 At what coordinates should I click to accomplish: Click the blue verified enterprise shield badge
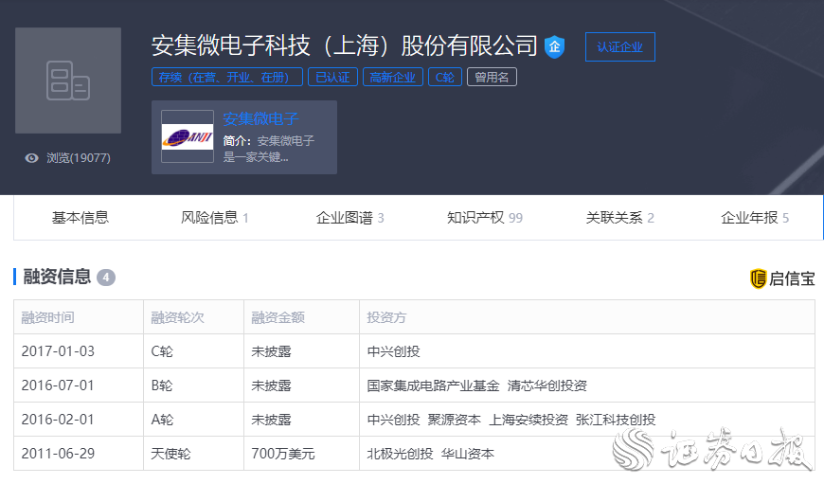click(x=555, y=46)
